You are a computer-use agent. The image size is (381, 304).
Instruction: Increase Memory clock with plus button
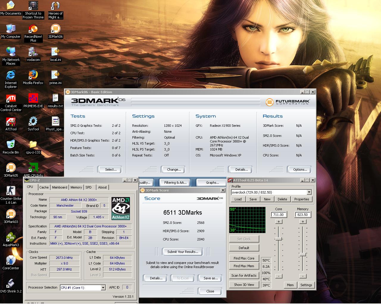point(303,221)
